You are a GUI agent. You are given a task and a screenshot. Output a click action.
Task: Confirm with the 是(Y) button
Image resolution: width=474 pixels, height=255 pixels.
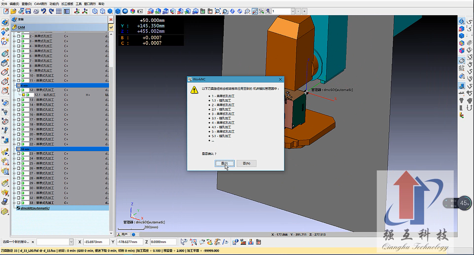[225, 163]
